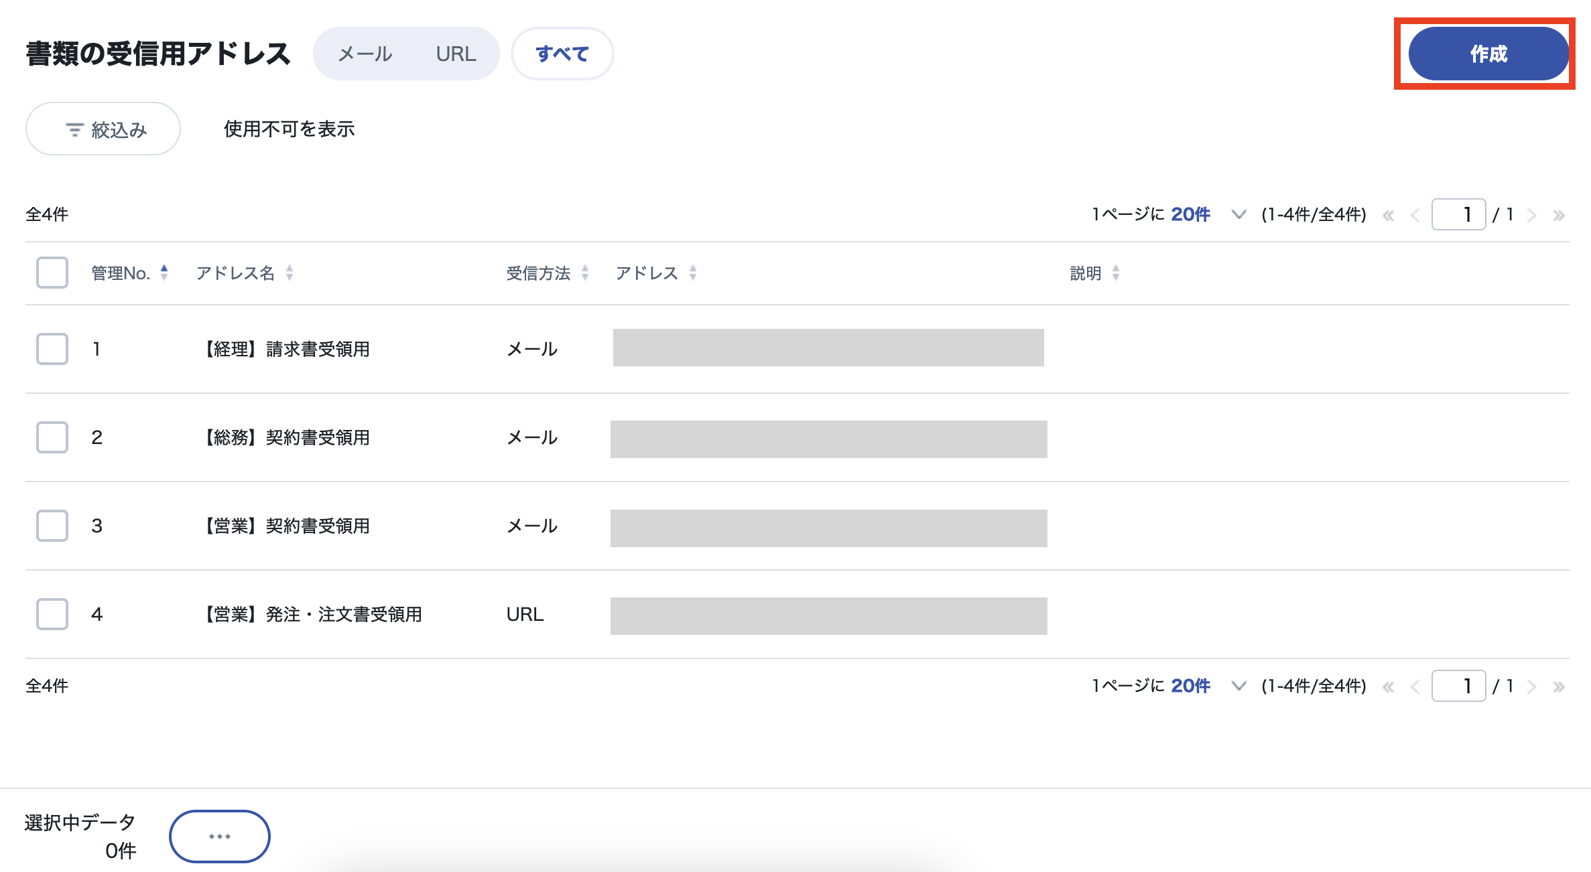Open the 絞込み filter button
This screenshot has width=1591, height=872.
point(103,129)
